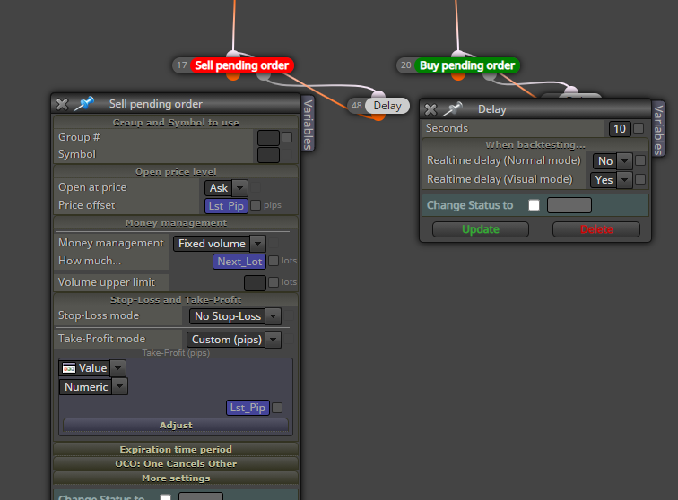Close the Delay settings panel
Screen dimensions: 678x500
(430, 109)
